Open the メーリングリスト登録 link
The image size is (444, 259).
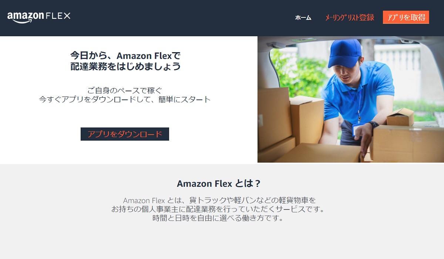pos(350,17)
